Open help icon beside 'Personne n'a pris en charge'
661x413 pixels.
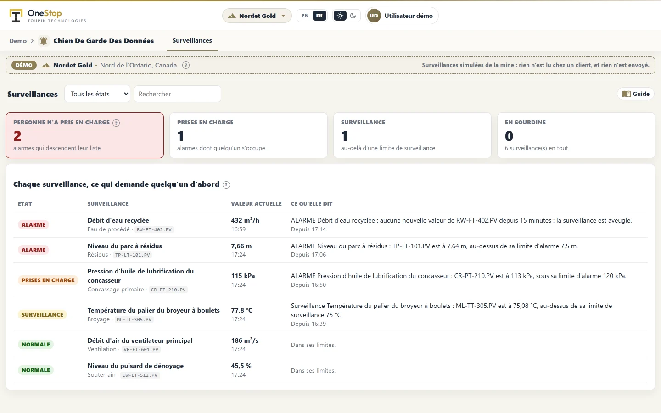point(116,123)
